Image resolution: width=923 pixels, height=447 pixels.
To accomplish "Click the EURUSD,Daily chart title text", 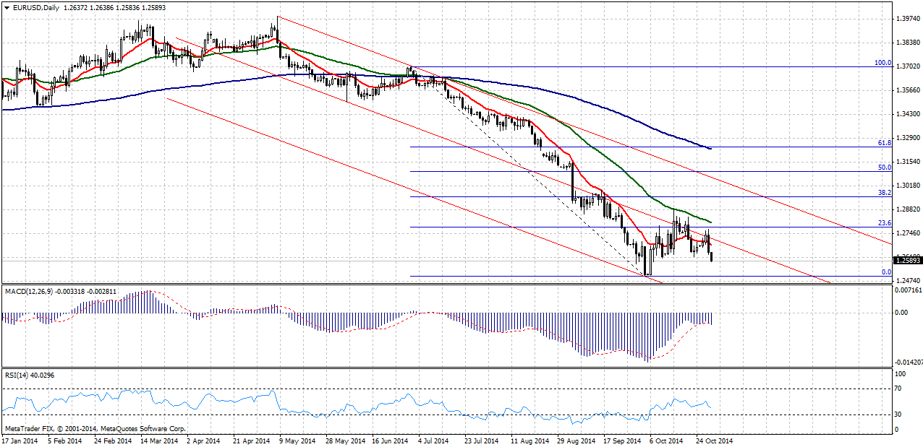I will click(x=35, y=8).
